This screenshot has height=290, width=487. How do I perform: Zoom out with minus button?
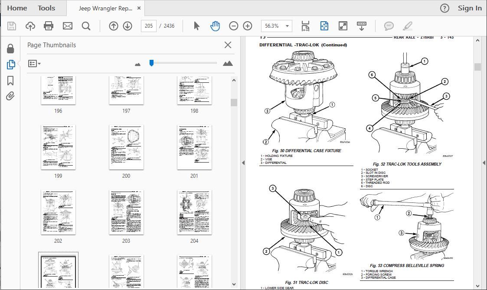point(233,26)
